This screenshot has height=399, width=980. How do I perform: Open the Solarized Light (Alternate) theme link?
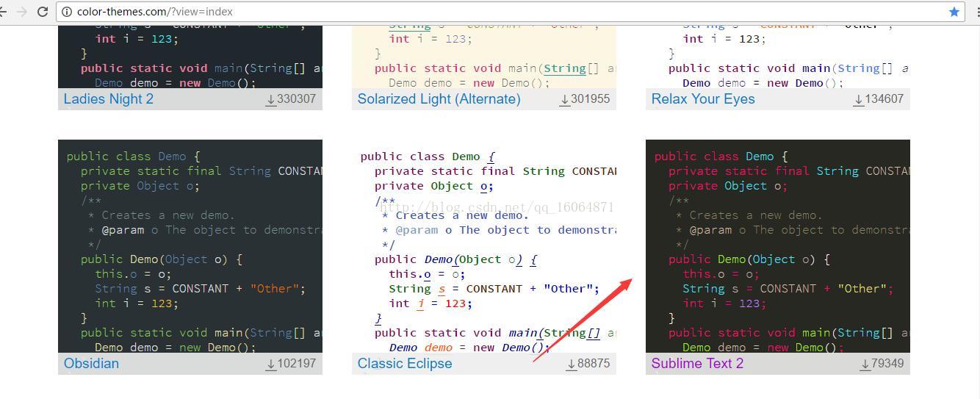(439, 98)
